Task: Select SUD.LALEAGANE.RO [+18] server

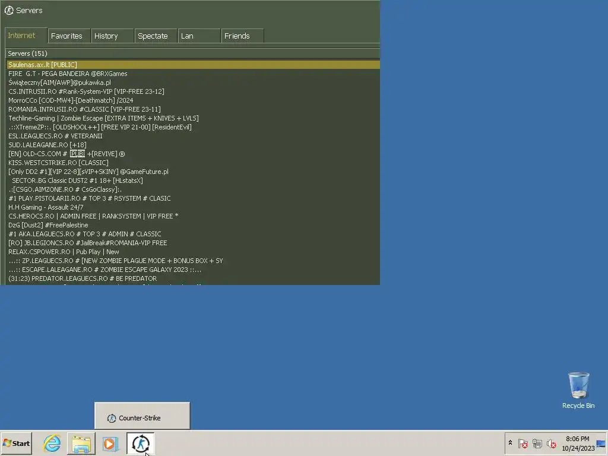Action: (193, 145)
